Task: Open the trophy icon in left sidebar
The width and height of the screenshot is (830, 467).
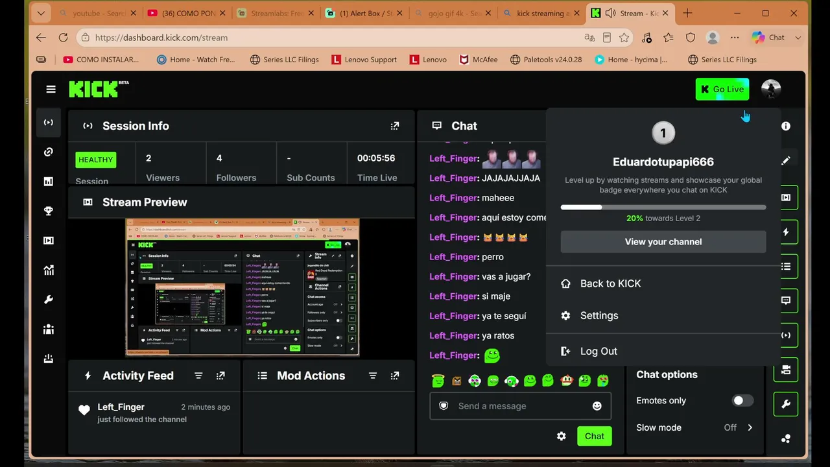Action: click(x=49, y=211)
